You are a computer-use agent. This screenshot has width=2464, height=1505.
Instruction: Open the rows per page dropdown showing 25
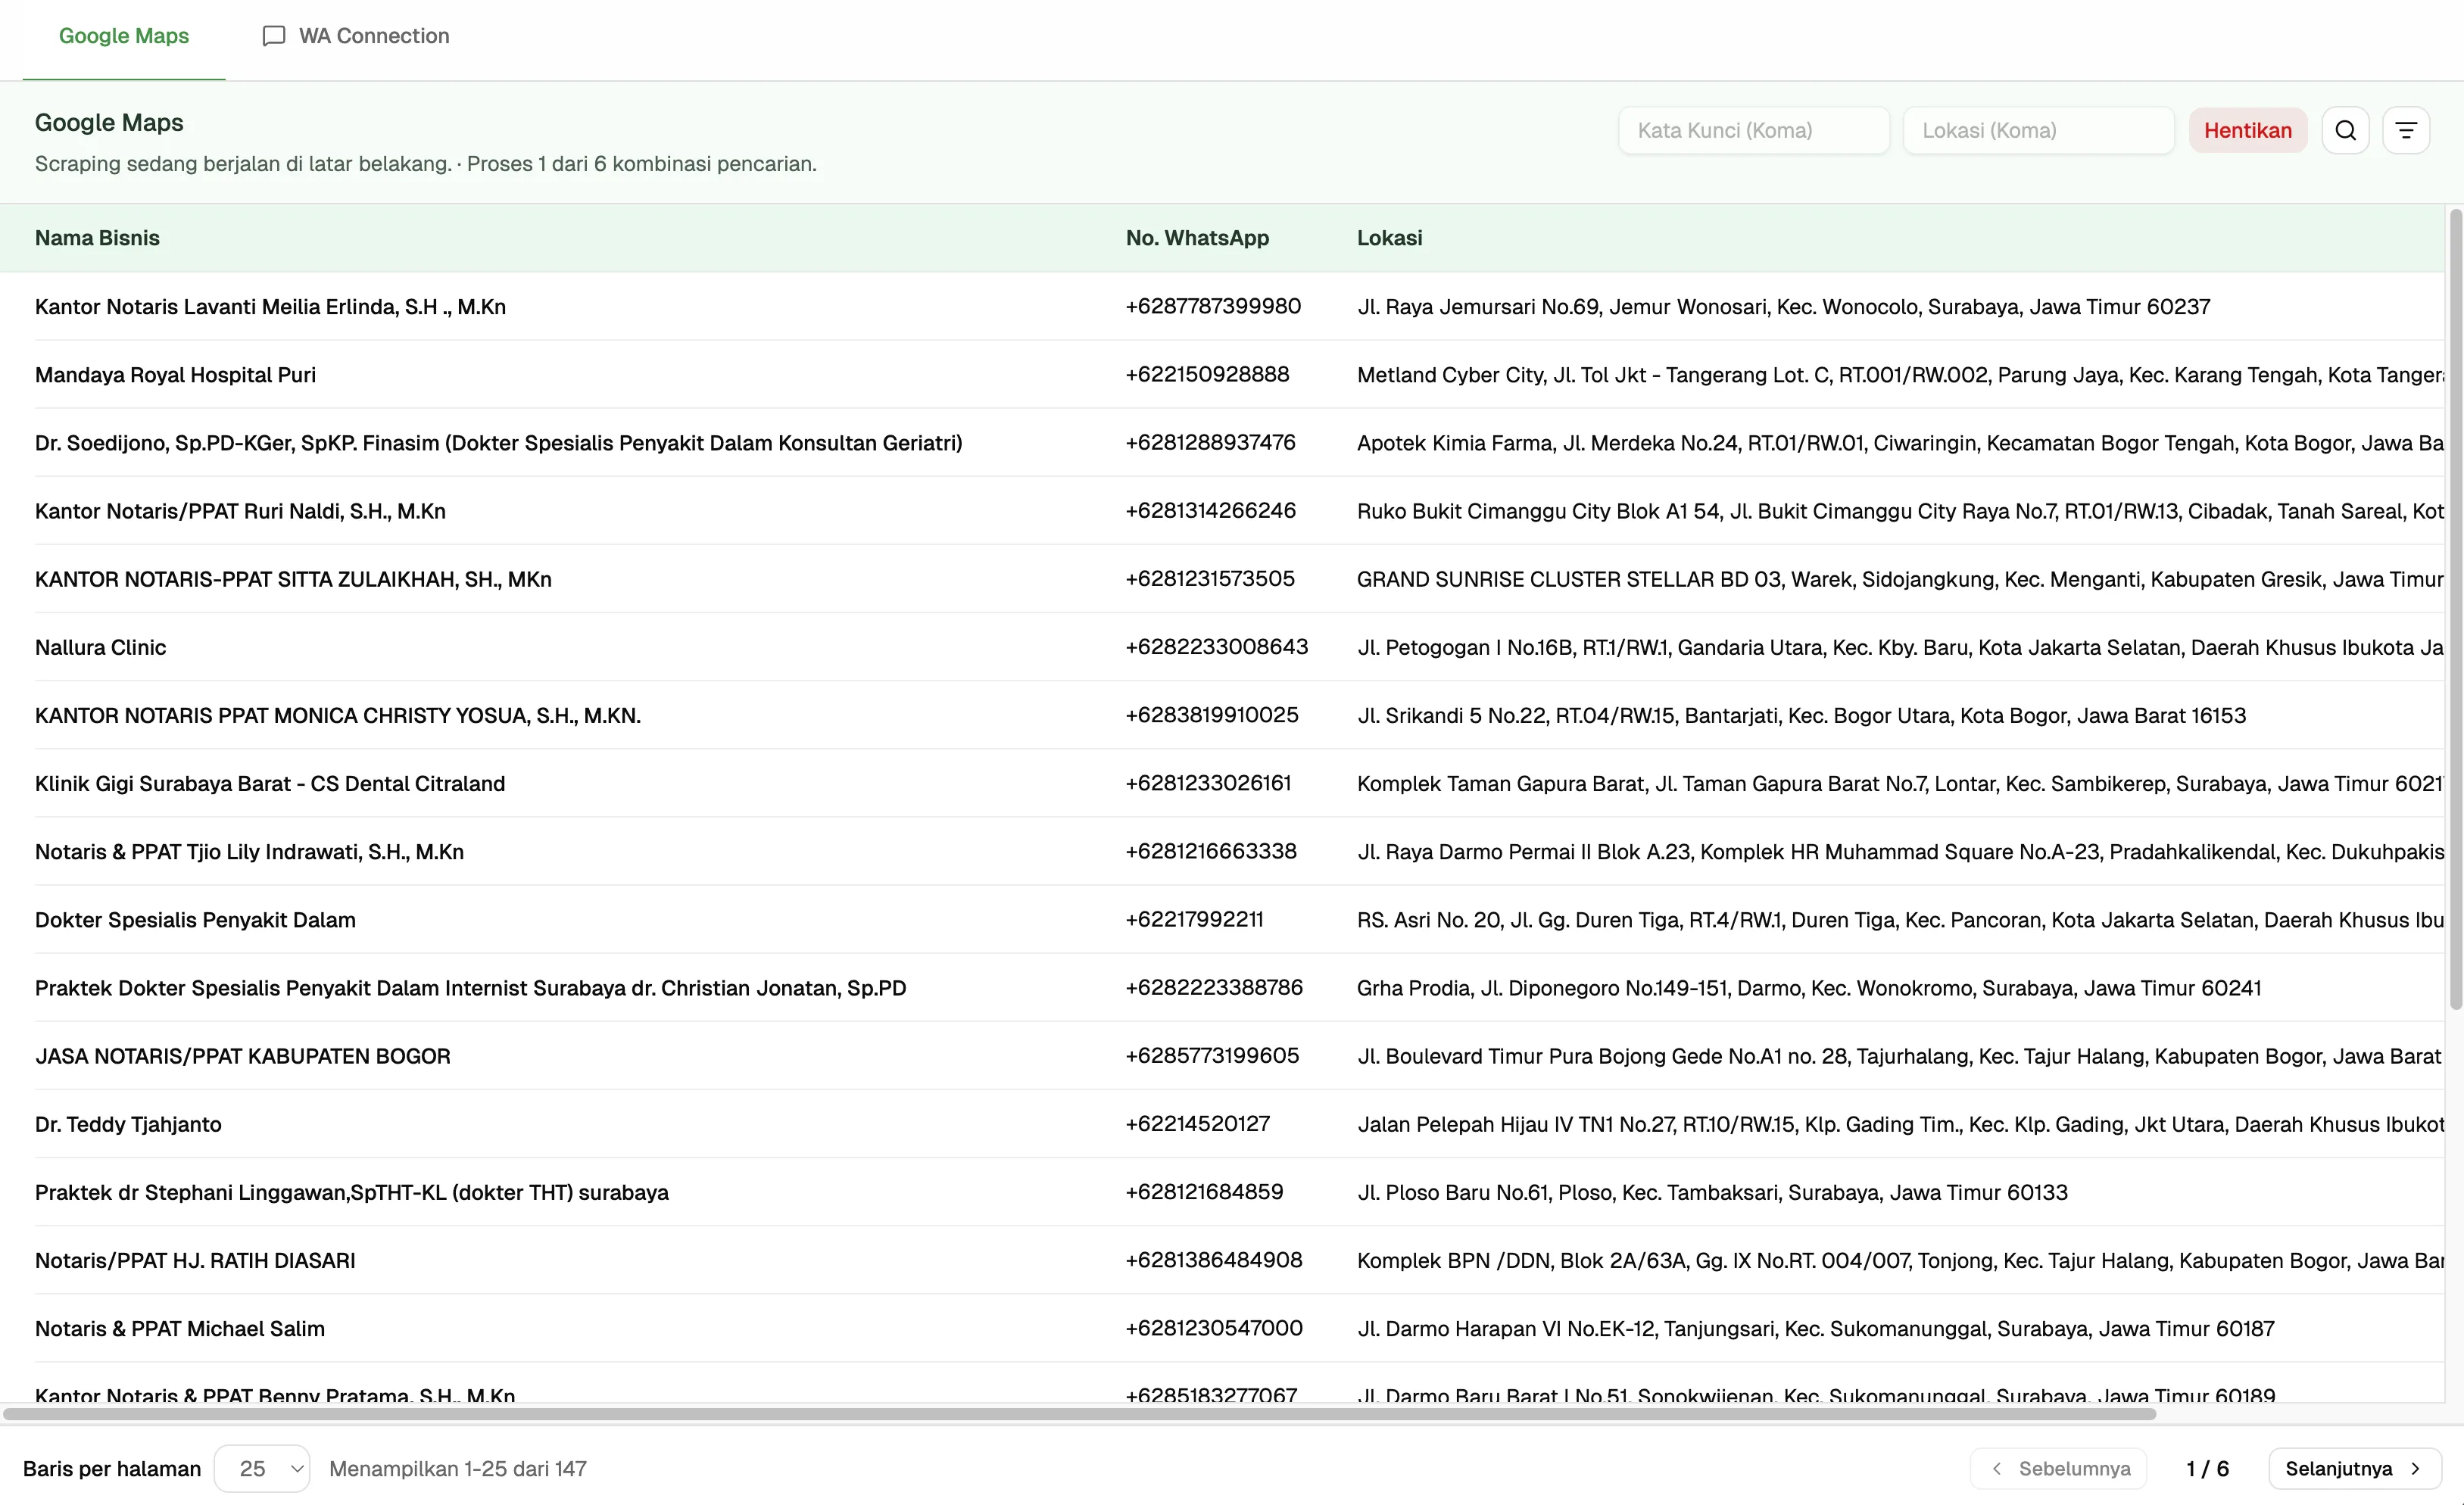coord(262,1468)
